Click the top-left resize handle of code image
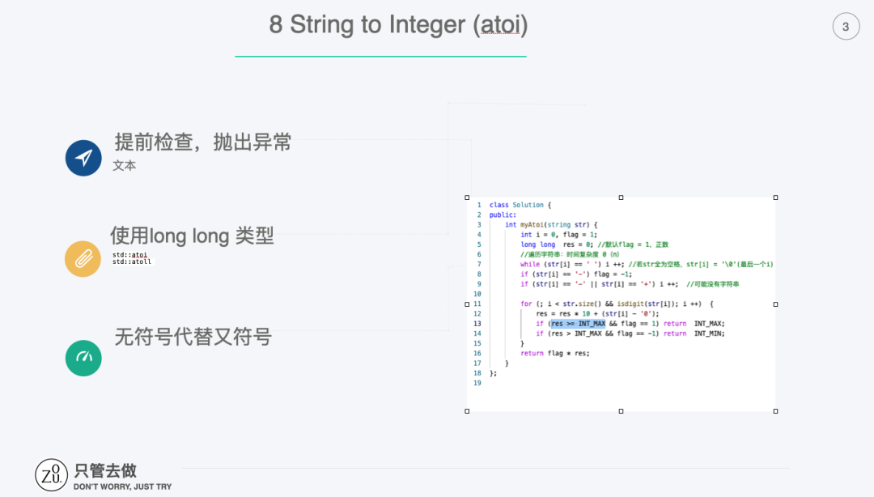Viewport: 874px width, 497px height. click(467, 198)
